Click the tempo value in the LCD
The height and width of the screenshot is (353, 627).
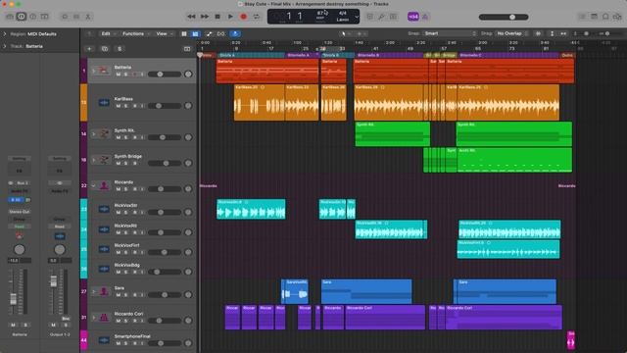[x=320, y=13]
